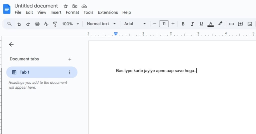Open the Help menu
This screenshot has height=134, width=256.
tap(126, 12)
